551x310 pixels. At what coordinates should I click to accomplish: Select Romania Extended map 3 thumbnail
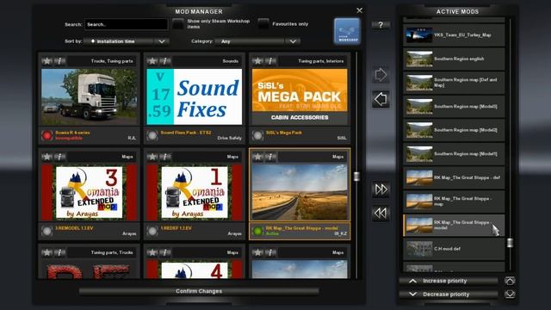click(90, 192)
